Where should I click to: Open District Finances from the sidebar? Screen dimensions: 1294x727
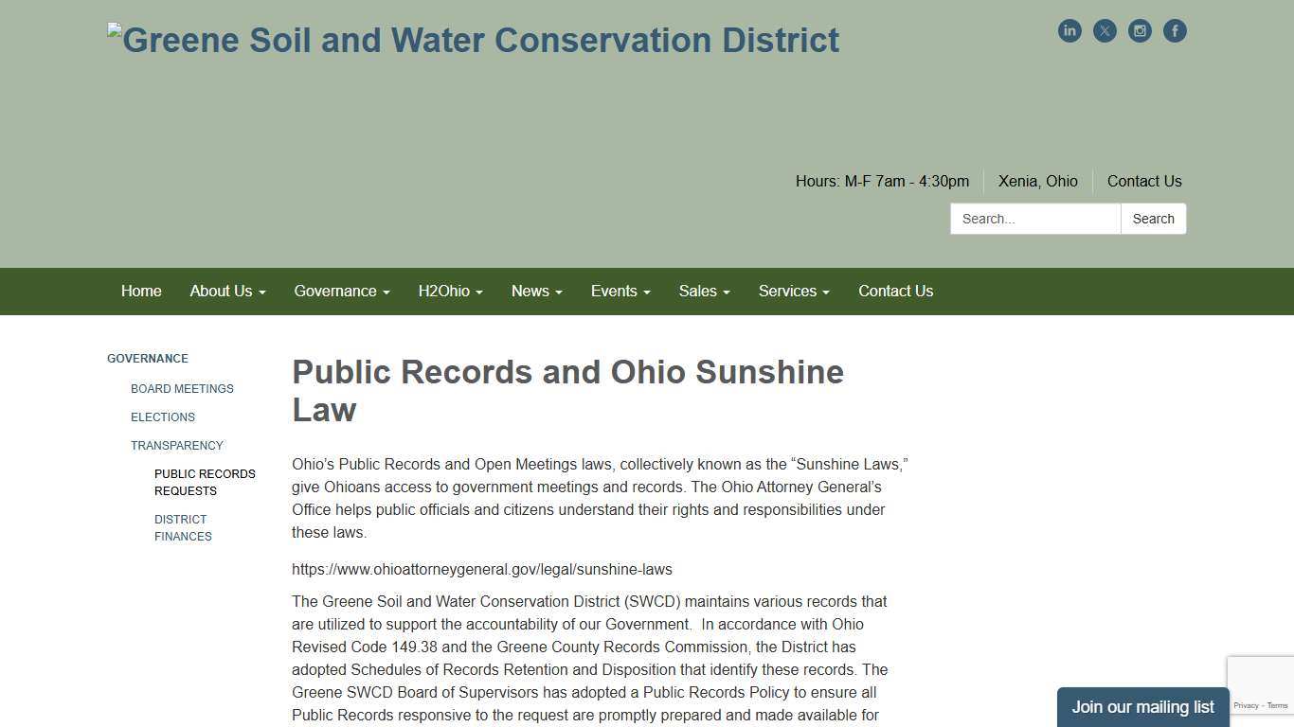click(183, 527)
